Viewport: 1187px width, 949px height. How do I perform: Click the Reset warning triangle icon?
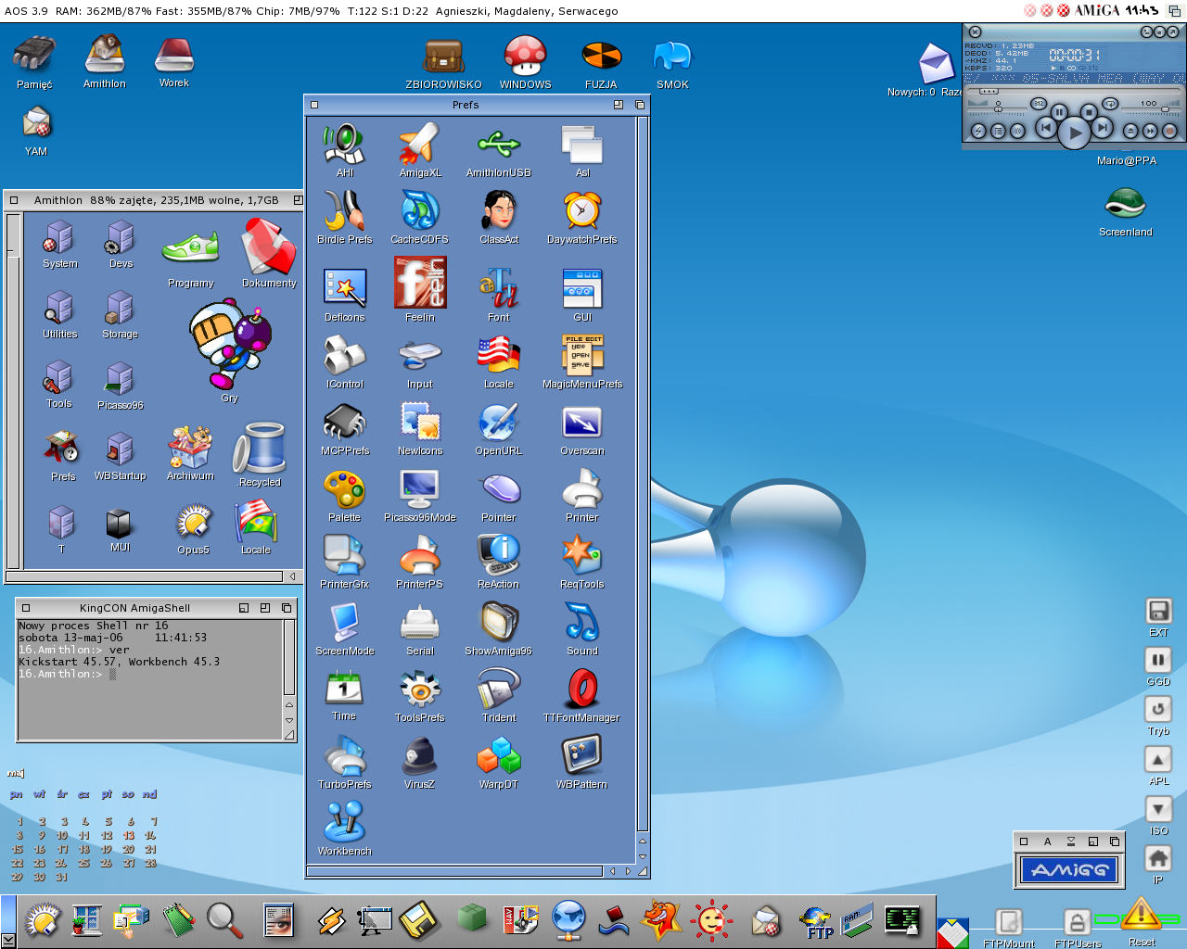click(x=1142, y=913)
